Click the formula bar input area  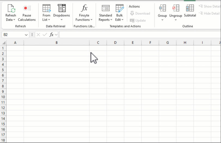[140, 35]
